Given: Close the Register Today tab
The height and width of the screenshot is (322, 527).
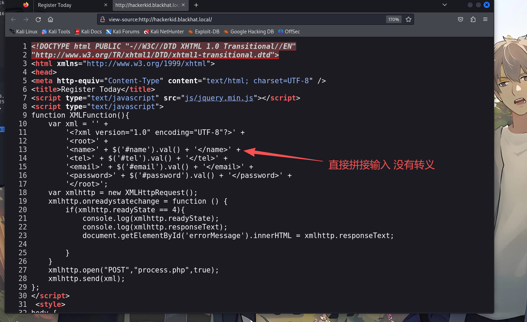Looking at the screenshot, I should point(106,5).
